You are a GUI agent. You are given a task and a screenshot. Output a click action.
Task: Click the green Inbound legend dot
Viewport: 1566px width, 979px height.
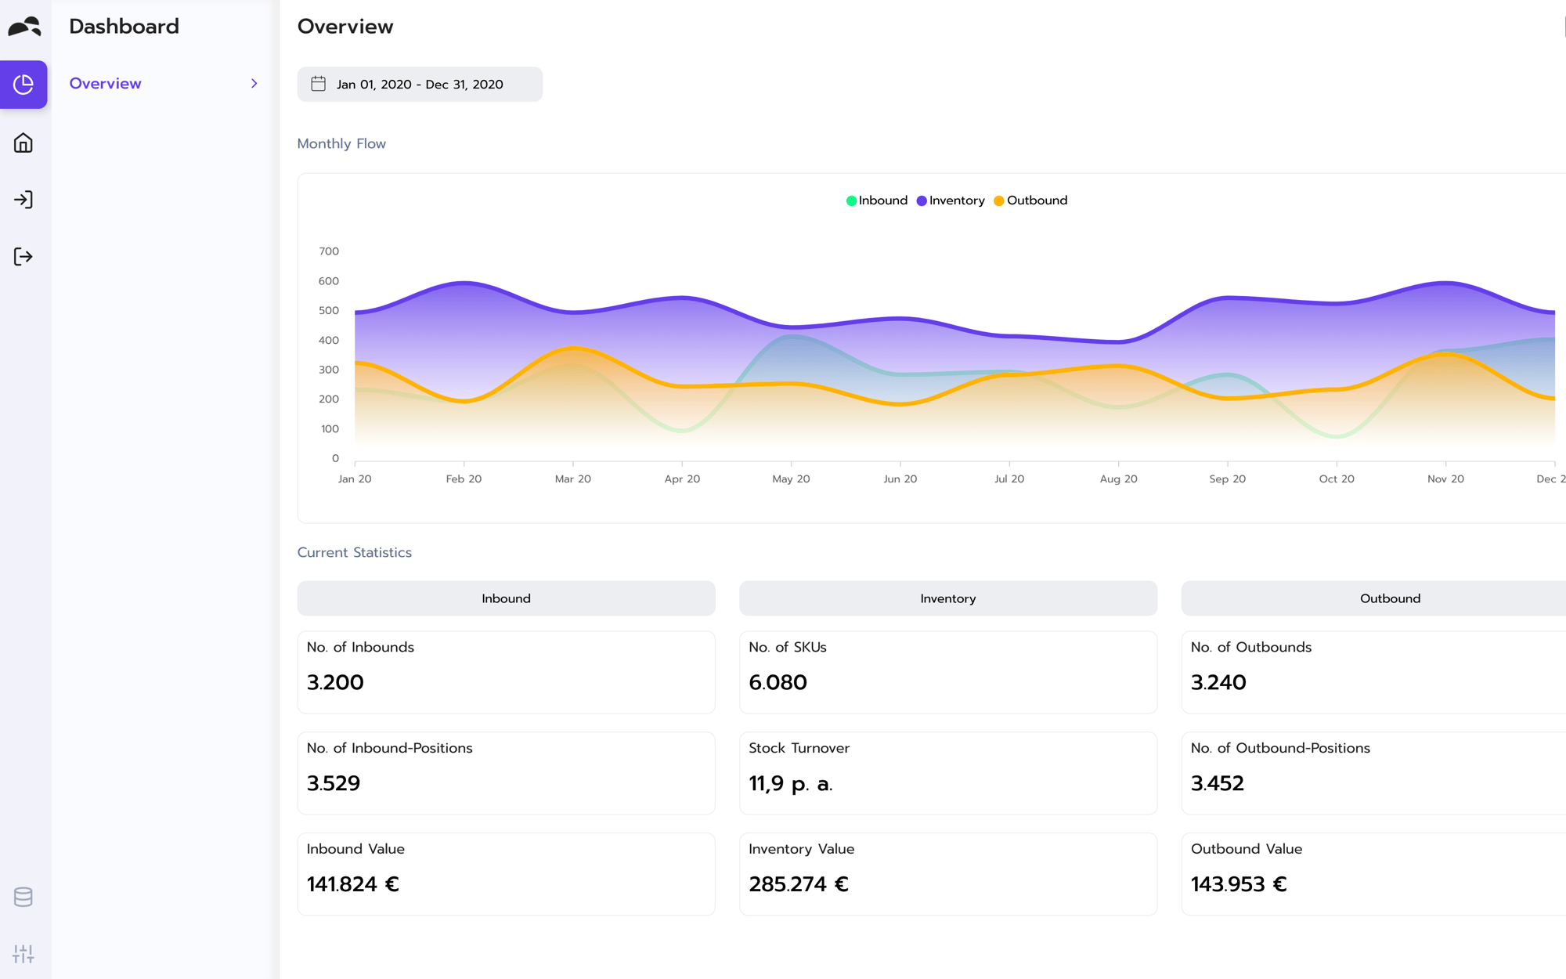coord(851,201)
